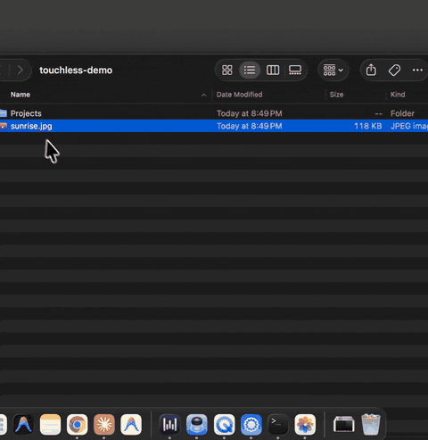Open the Notes app in the Dock
This screenshot has height=440, width=428.
pyautogui.click(x=50, y=424)
